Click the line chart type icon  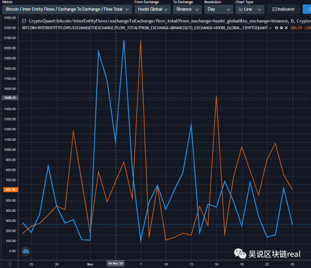pos(241,9)
